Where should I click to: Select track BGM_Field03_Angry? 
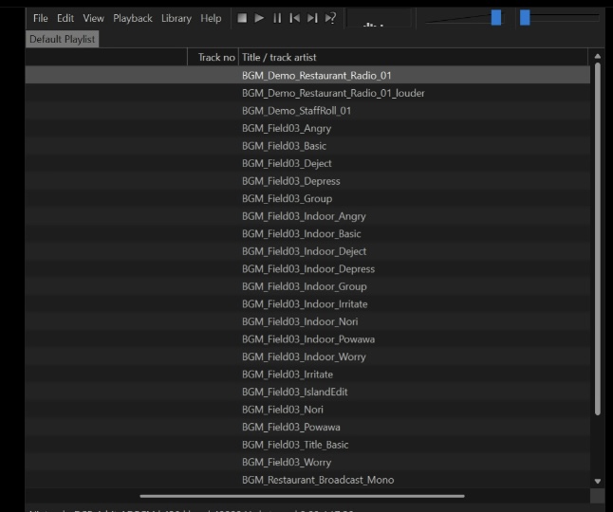tap(307, 128)
